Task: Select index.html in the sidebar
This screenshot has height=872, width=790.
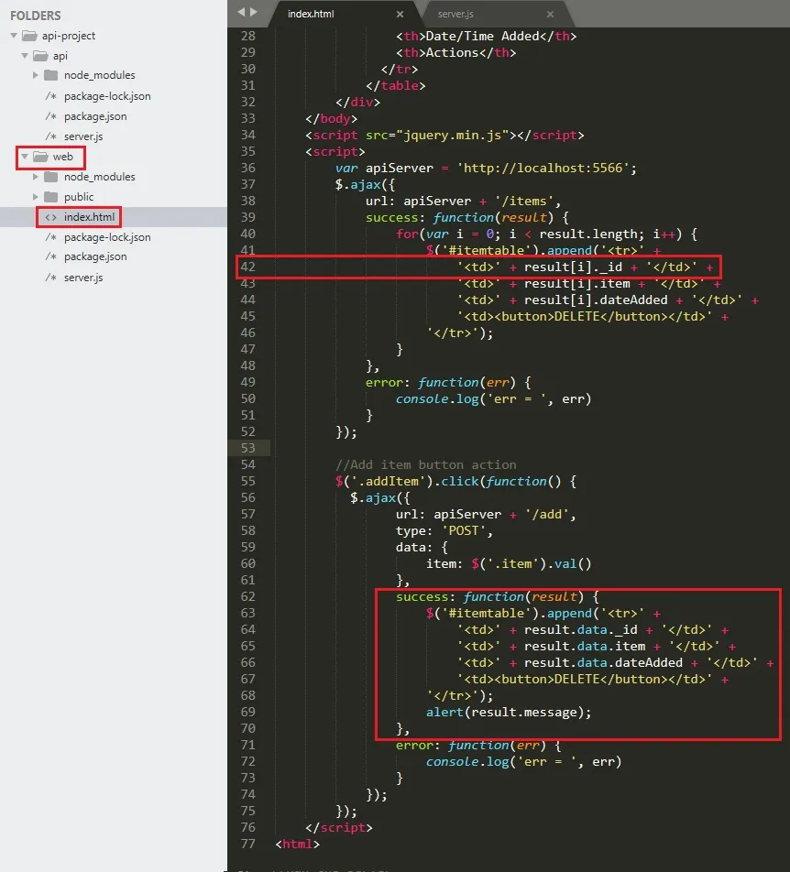Action: pos(89,217)
